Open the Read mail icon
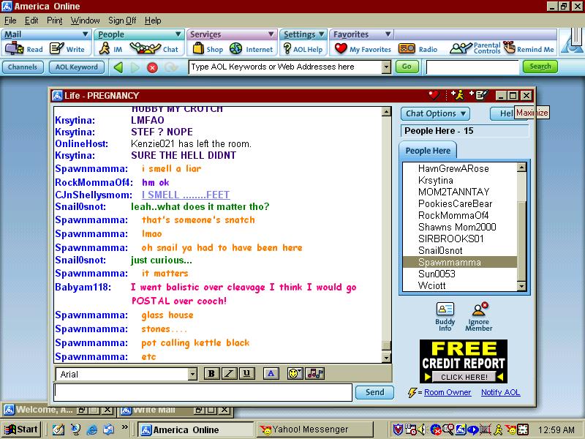 point(23,49)
